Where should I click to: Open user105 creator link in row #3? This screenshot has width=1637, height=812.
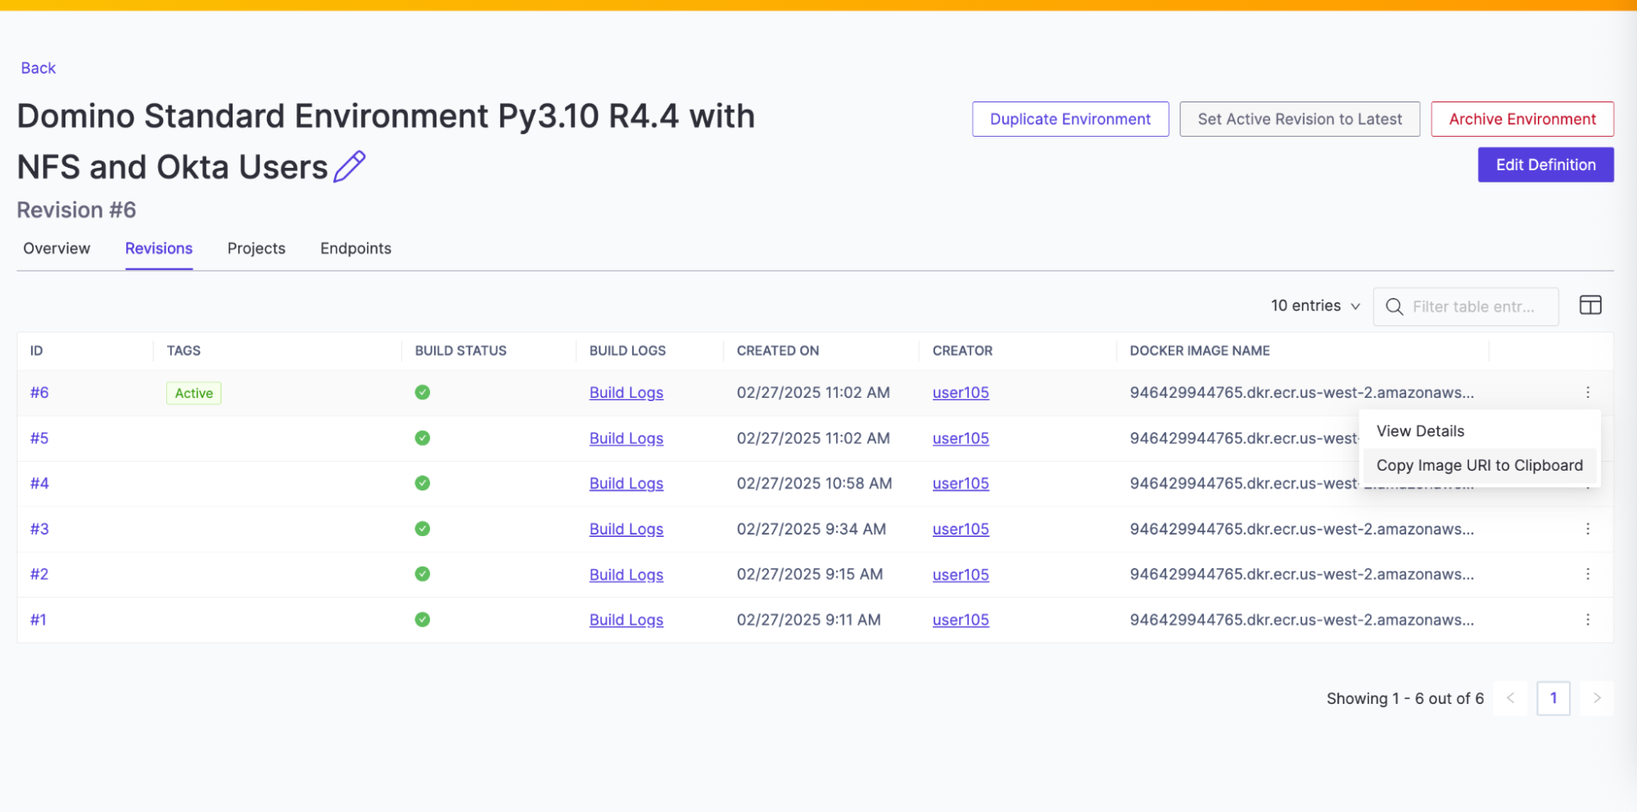pyautogui.click(x=961, y=529)
